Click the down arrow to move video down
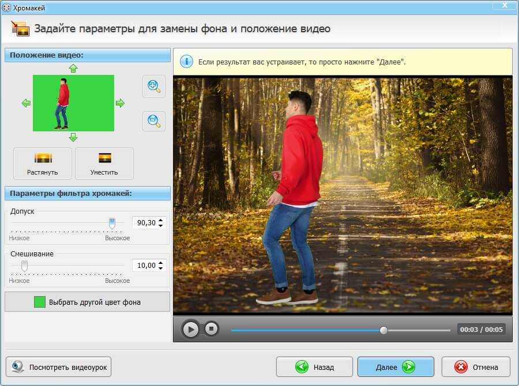519x386 pixels. [x=73, y=137]
